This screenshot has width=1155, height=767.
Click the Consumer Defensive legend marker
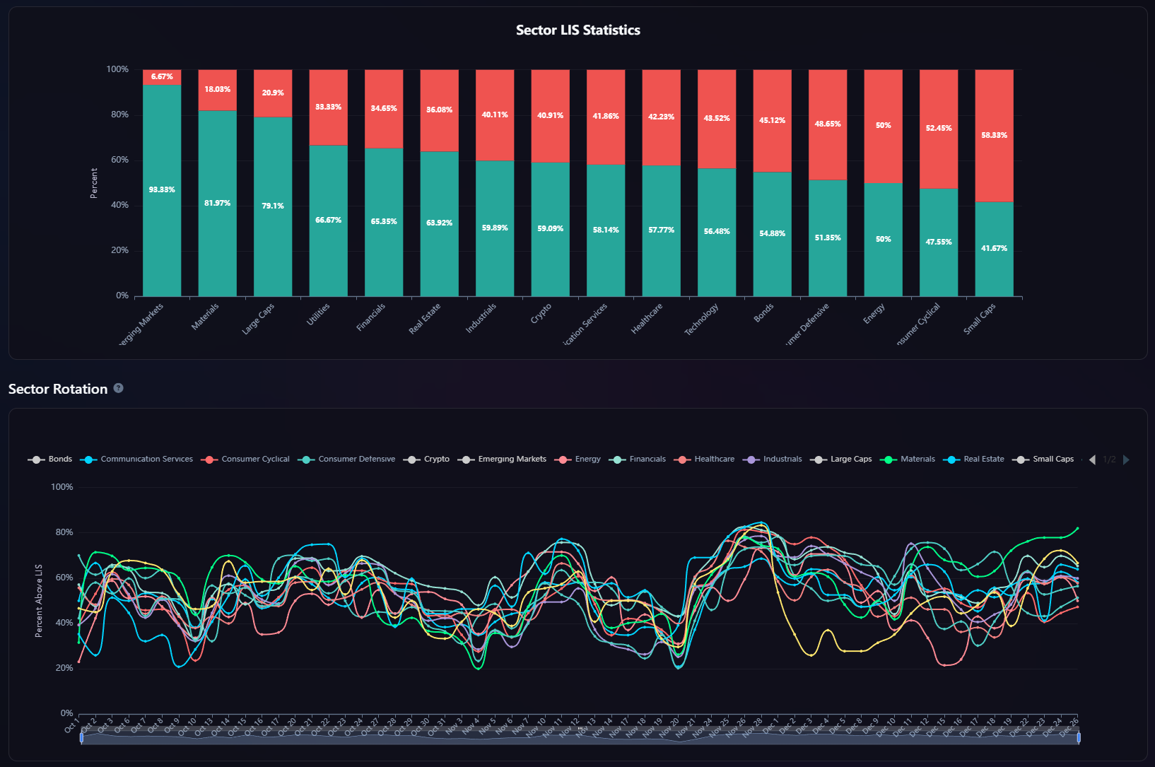click(306, 459)
